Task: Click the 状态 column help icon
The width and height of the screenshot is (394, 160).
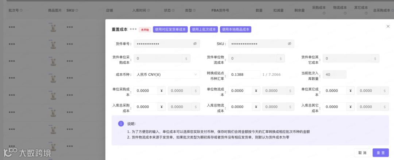Action: (x=174, y=11)
